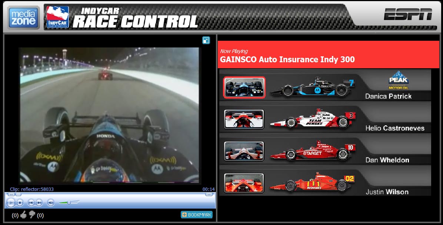The image size is (443, 225).
Task: Click the 00:14 elapsed time display
Action: [209, 189]
